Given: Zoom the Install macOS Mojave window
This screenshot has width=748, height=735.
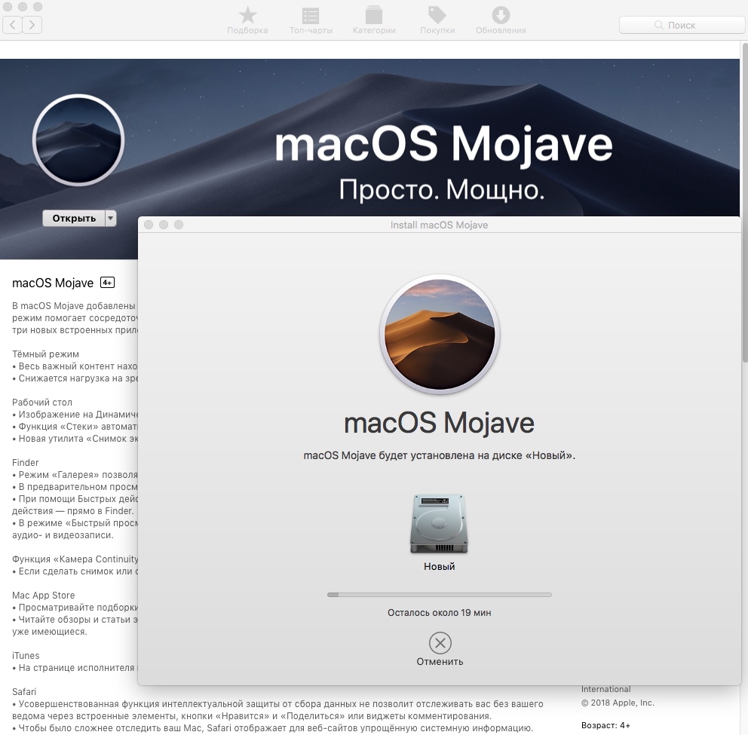Looking at the screenshot, I should click(179, 225).
